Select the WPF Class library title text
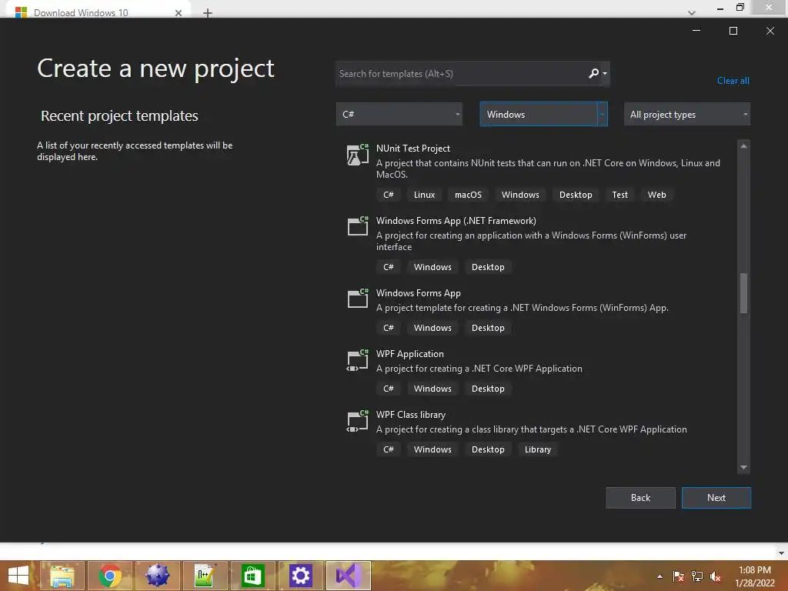Viewport: 788px width, 591px height. (x=411, y=415)
